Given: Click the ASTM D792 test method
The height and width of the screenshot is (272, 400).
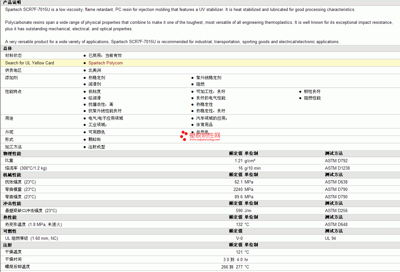Looking at the screenshot, I should pyautogui.click(x=336, y=161).
